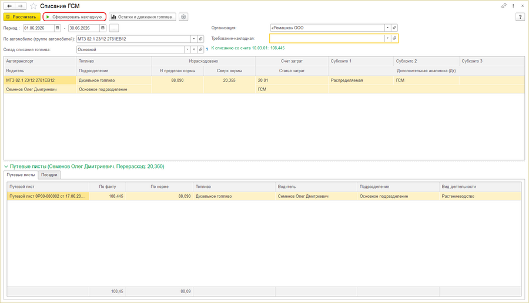Click the Основное подразделение cell in upper table
The width and height of the screenshot is (529, 303).
click(x=114, y=89)
